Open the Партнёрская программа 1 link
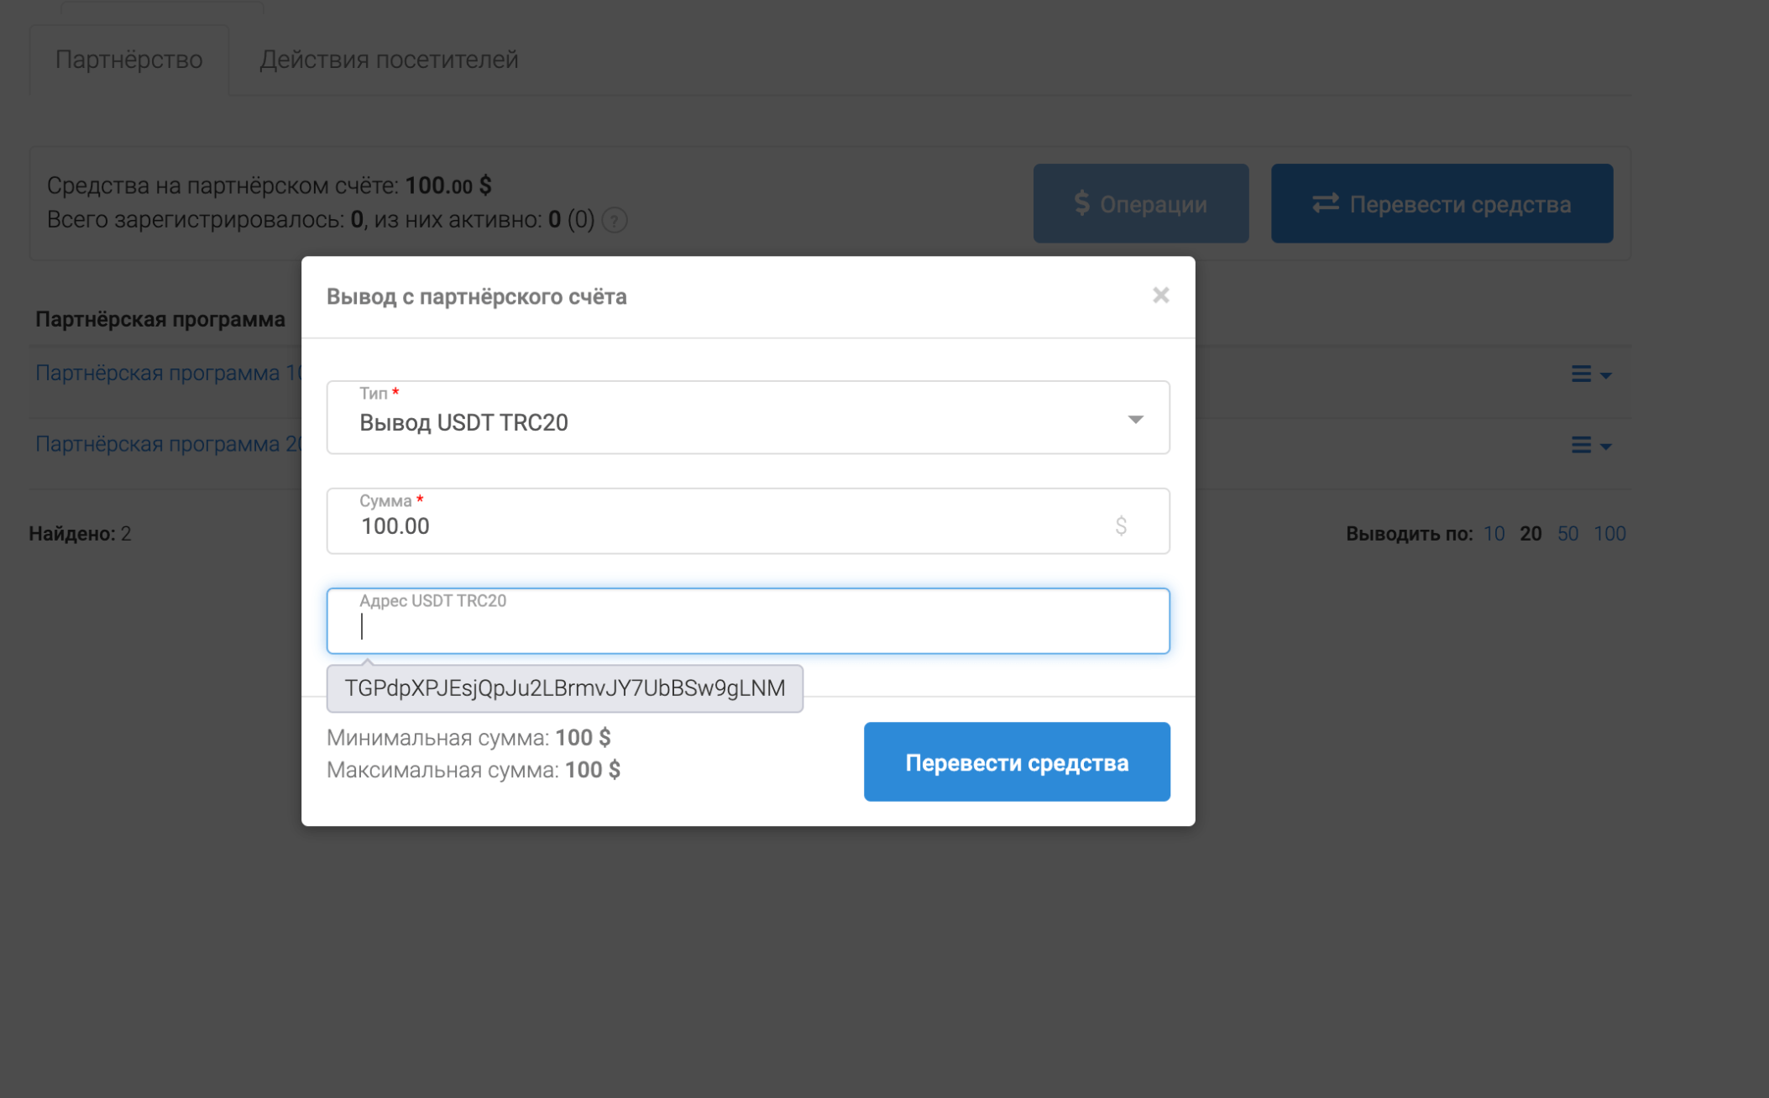Image resolution: width=1769 pixels, height=1098 pixels. [169, 373]
